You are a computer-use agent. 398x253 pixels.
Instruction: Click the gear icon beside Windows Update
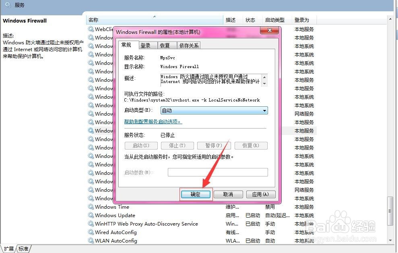[91, 215]
